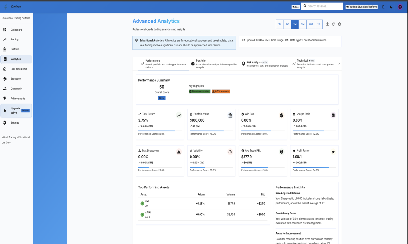This screenshot has height=244, width=408.
Task: Click the Good score badge
Action: click(162, 98)
